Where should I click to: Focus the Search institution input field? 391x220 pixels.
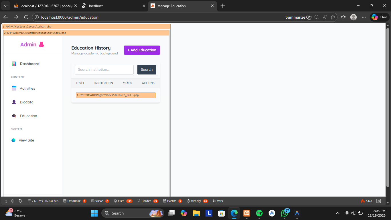tap(104, 70)
